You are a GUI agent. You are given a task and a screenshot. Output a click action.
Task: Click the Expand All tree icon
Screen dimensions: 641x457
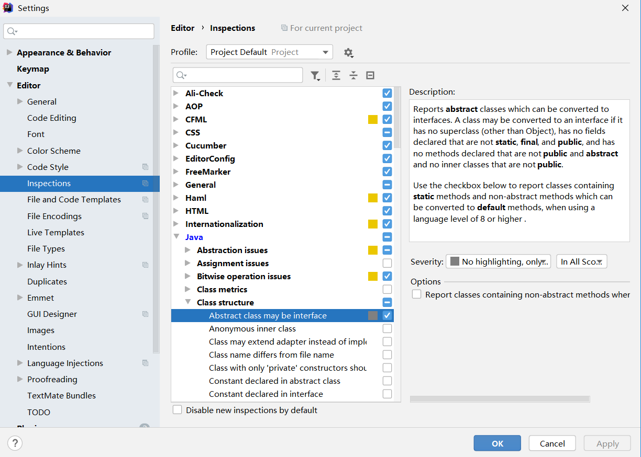[336, 75]
